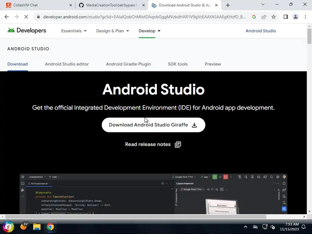Click the horizontal scrollbar thumb
Viewport: 312px width, 234px height.
pyautogui.click(x=136, y=217)
